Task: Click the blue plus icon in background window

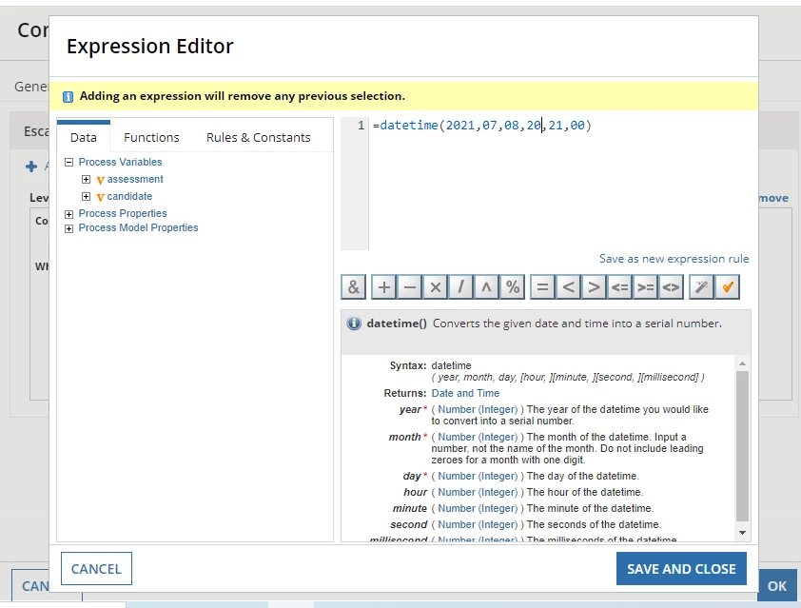Action: [31, 167]
